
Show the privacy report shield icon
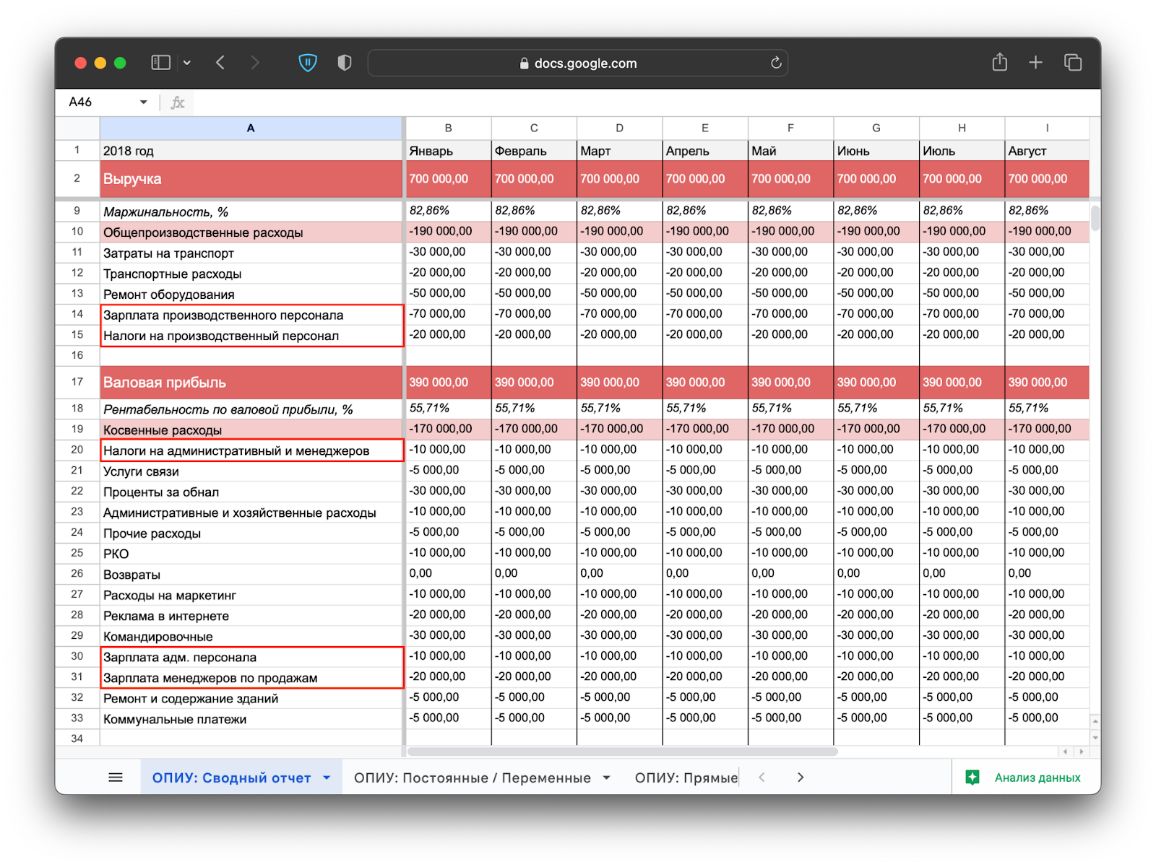pyautogui.click(x=345, y=63)
